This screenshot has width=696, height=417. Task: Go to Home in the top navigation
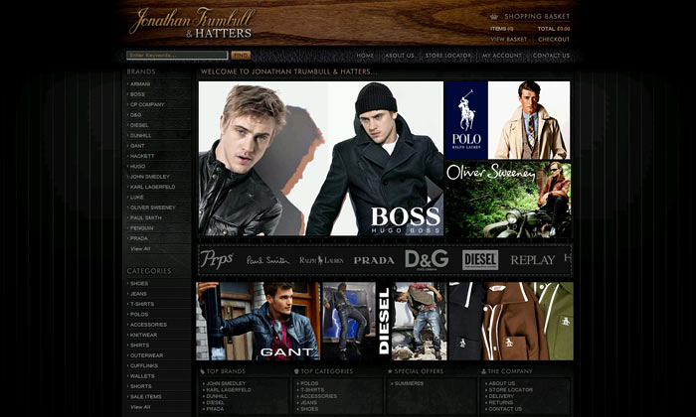(365, 56)
